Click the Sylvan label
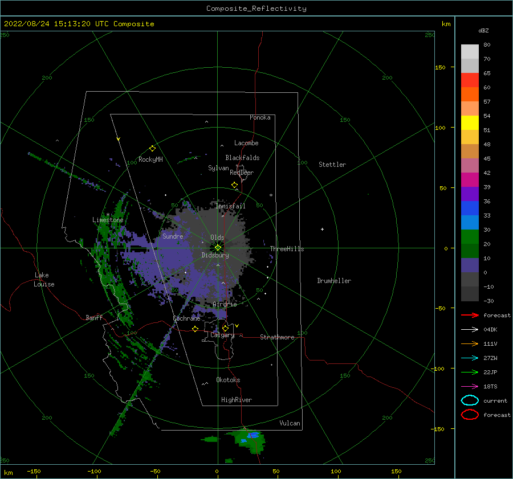This screenshot has height=479, width=513. click(x=218, y=168)
